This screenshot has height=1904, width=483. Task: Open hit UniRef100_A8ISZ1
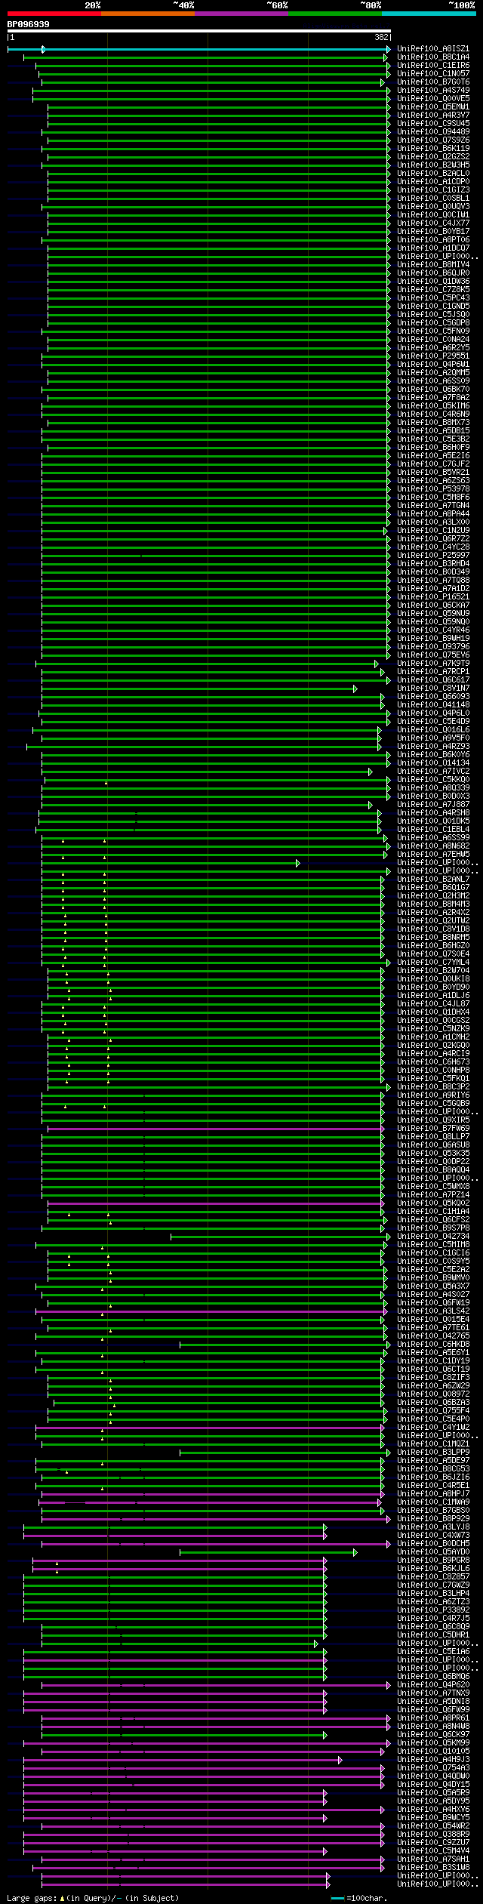[433, 49]
